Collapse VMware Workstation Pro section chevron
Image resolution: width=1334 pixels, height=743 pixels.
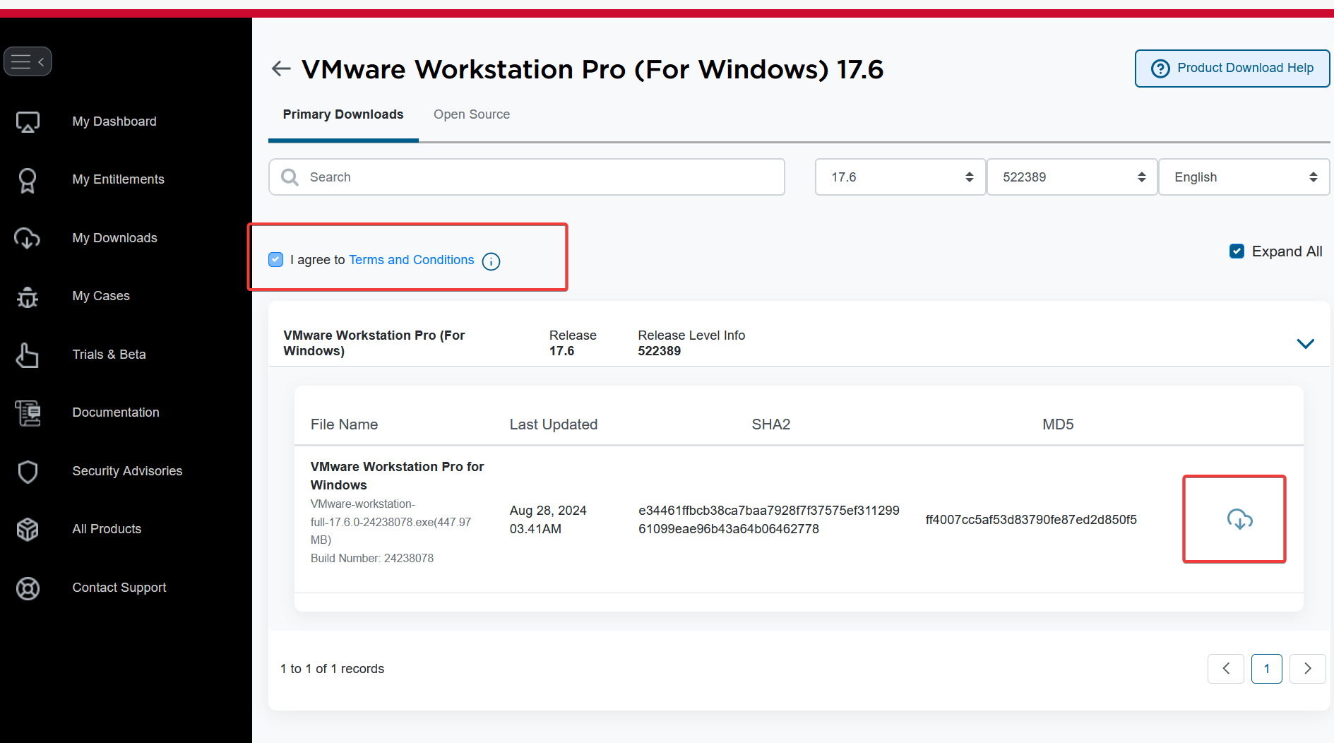1305,344
